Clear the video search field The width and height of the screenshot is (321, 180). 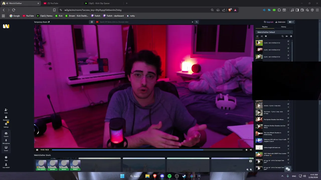pos(192,22)
